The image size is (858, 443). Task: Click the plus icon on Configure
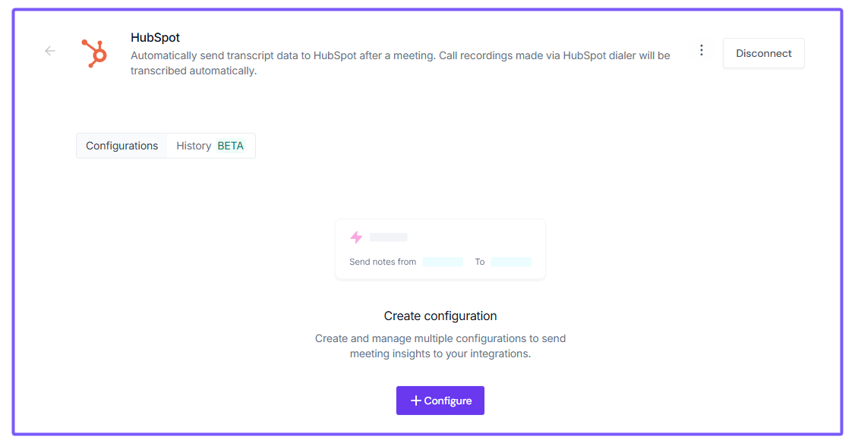(415, 401)
